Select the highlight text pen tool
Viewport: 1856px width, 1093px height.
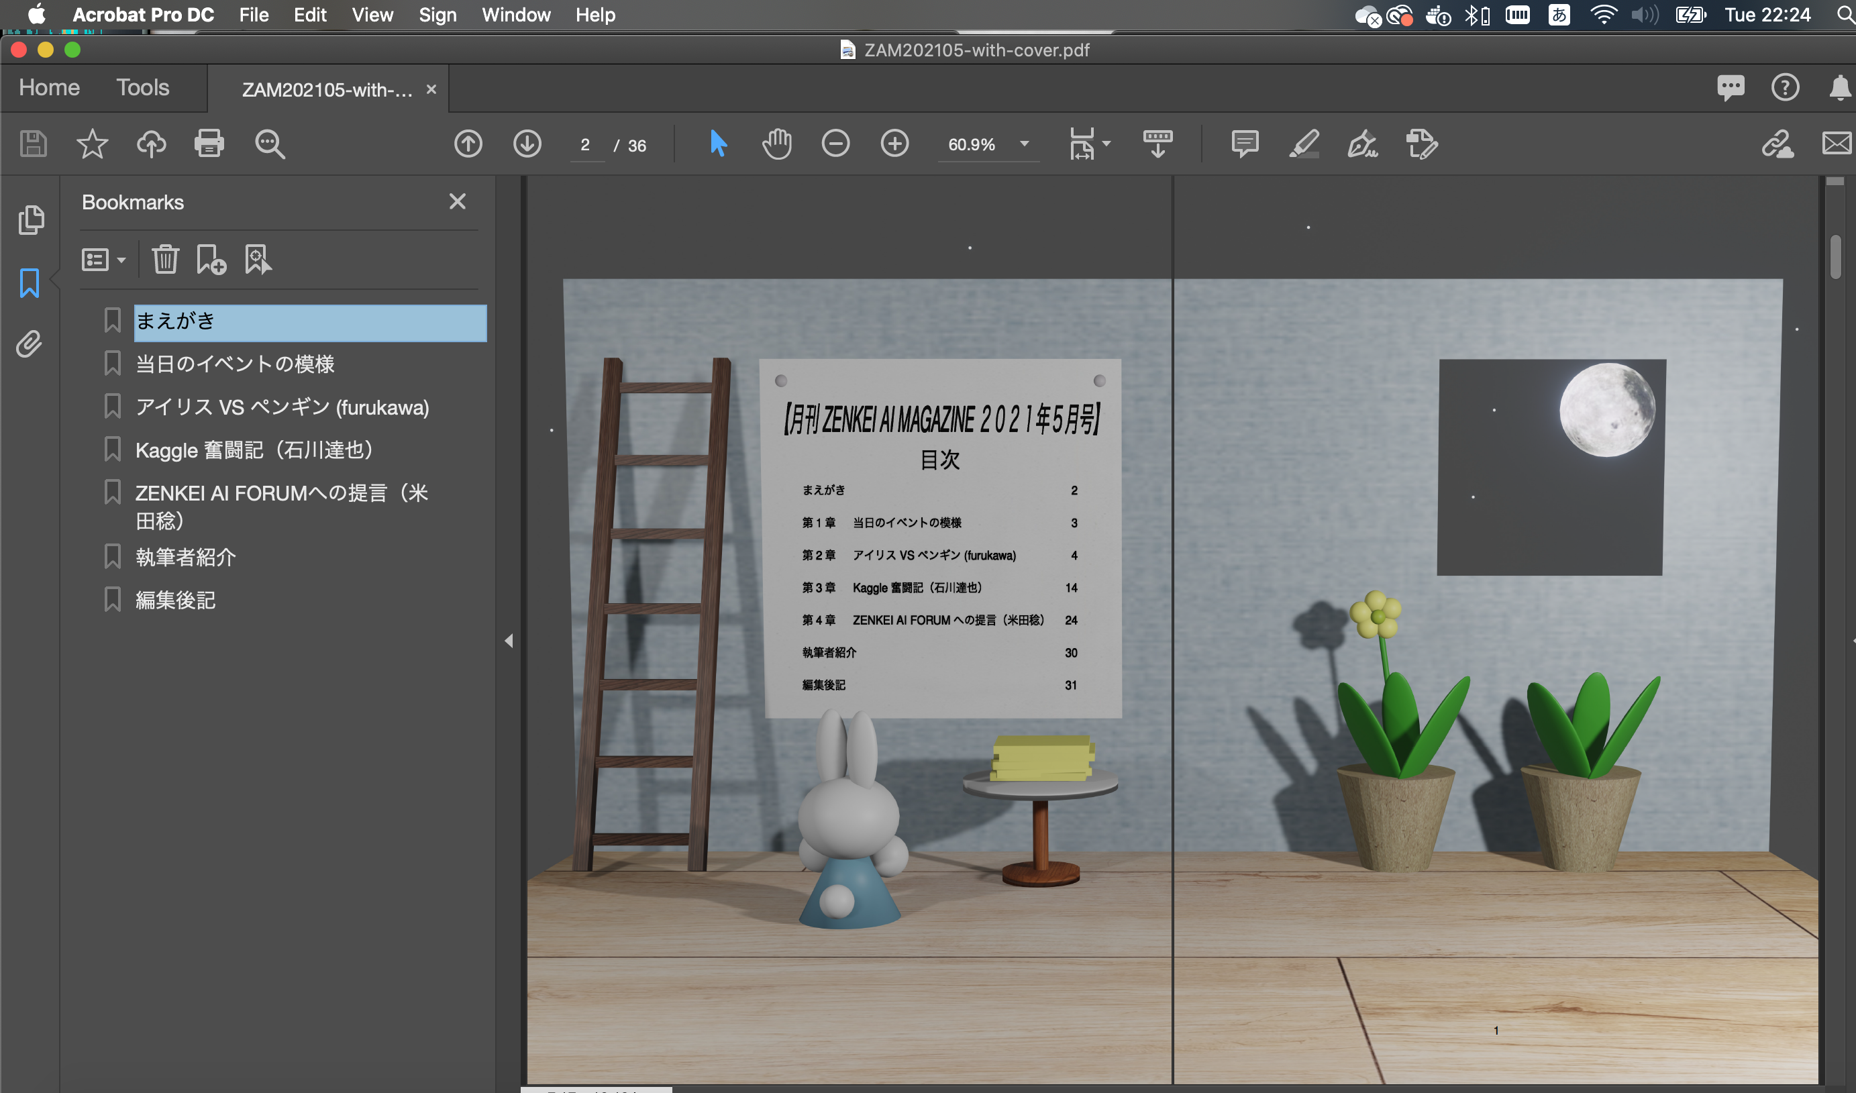[1304, 144]
